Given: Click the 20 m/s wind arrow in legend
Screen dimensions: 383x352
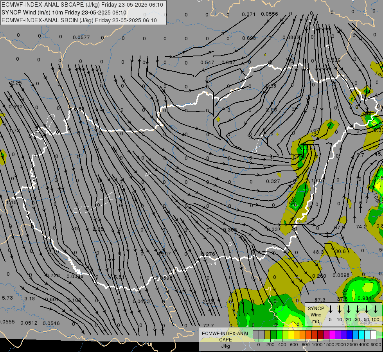Looking at the screenshot, I should (349, 309).
